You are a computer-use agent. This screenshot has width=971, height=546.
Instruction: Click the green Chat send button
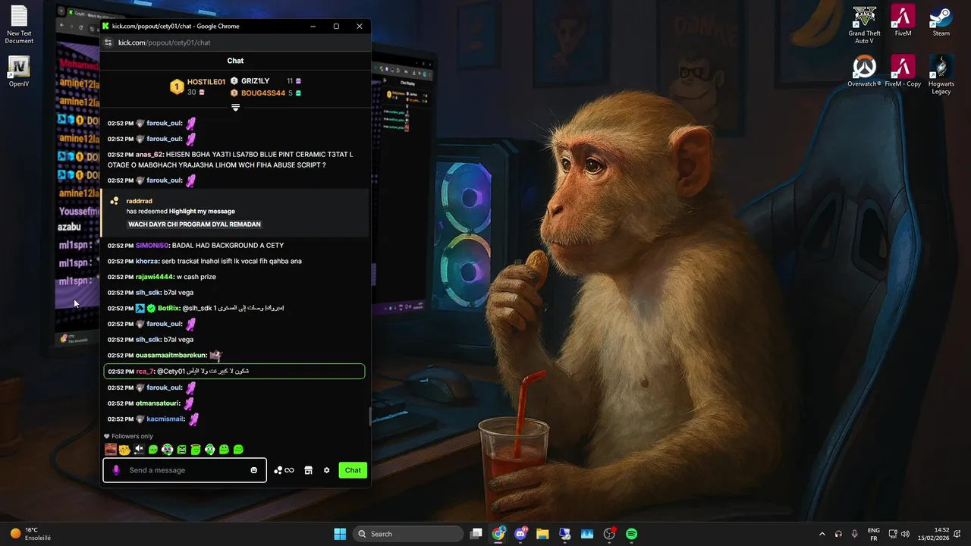353,470
